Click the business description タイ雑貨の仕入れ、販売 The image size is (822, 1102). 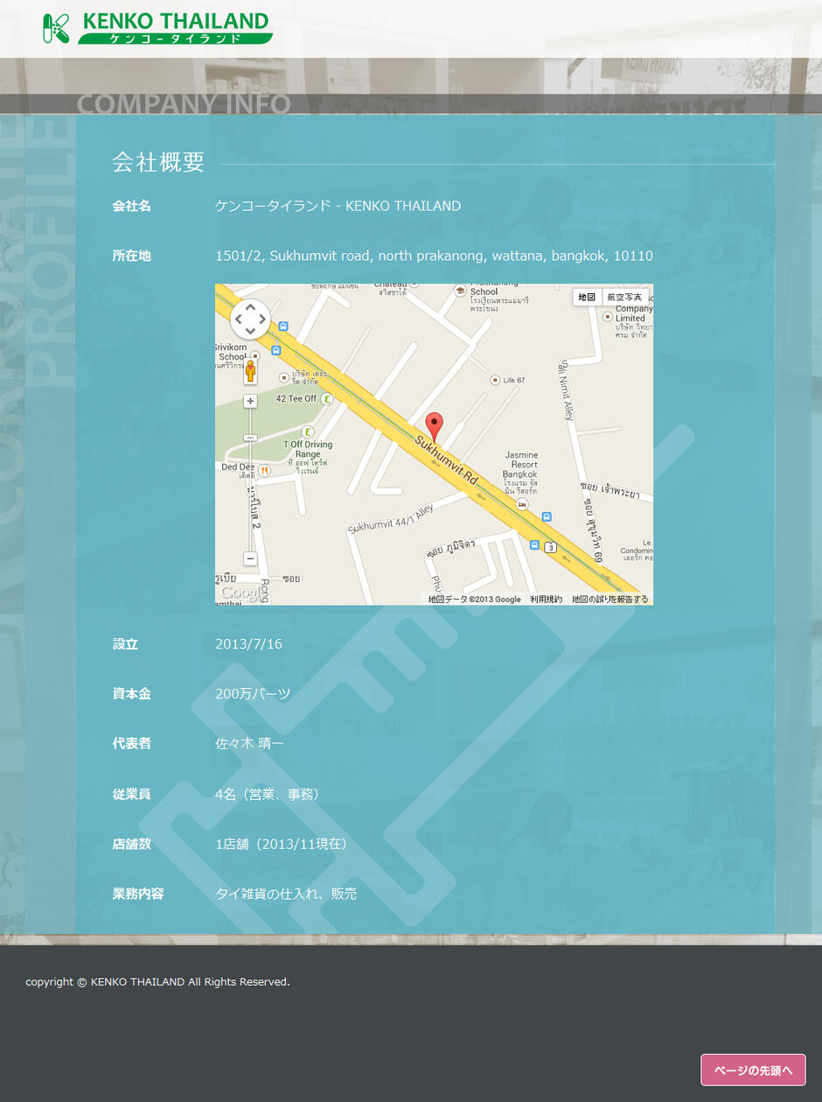point(286,894)
